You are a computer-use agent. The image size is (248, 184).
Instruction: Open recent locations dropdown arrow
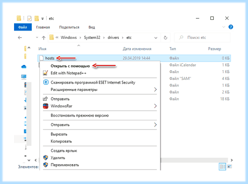[37, 38]
